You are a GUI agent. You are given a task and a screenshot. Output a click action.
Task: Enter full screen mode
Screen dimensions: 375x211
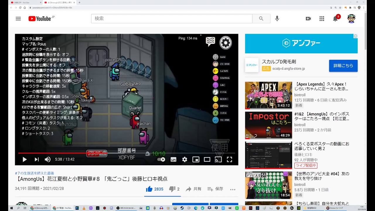pos(229,159)
